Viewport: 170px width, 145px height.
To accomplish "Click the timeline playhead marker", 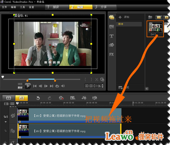I will click(17, 103).
